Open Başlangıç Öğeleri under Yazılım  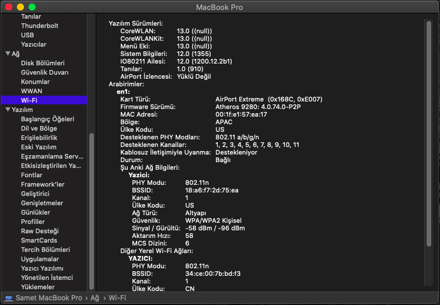[47, 119]
